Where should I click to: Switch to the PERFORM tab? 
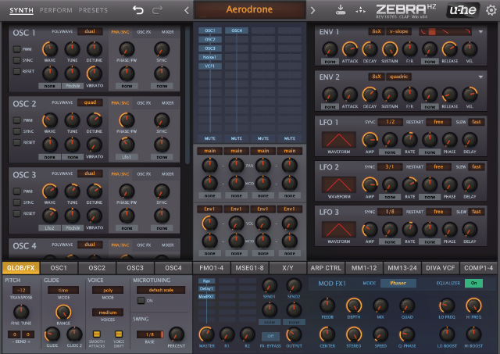pos(55,10)
